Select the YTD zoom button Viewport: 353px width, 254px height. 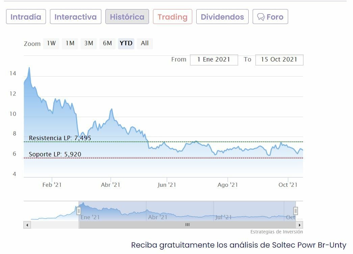[126, 43]
